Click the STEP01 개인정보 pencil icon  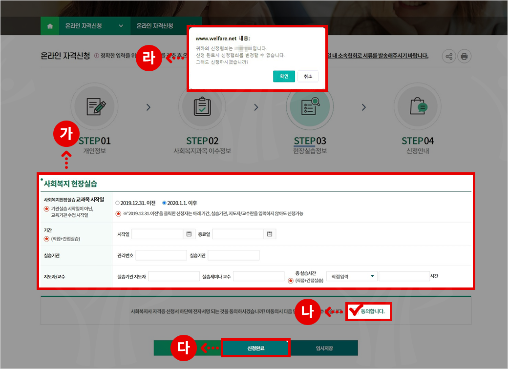coord(94,106)
